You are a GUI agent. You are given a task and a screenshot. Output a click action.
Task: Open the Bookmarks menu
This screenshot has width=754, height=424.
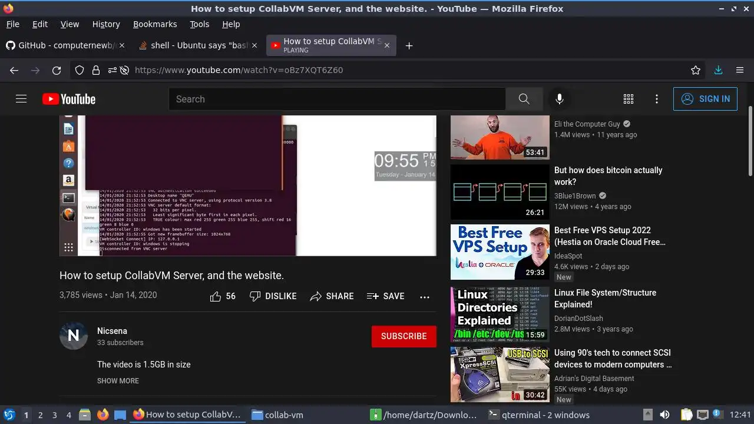click(155, 24)
